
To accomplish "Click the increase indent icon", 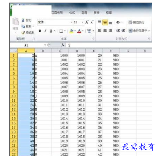I will [x=123, y=30].
